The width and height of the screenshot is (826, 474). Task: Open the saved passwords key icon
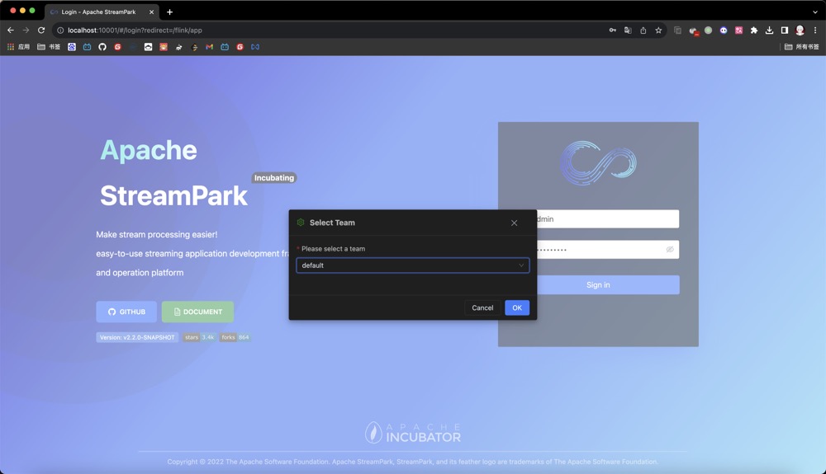click(612, 31)
